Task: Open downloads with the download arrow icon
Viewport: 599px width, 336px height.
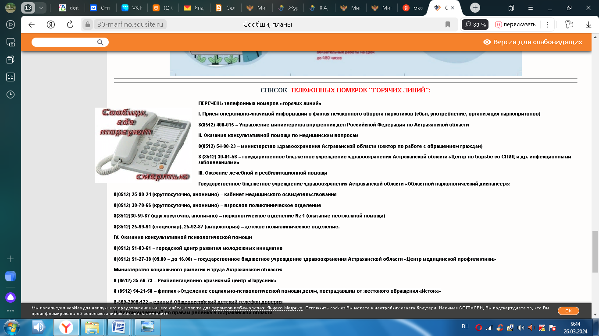Action: (x=589, y=25)
